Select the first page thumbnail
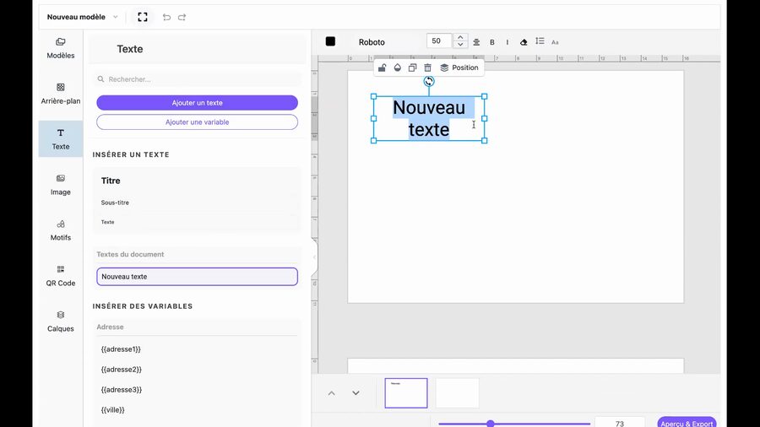This screenshot has width=760, height=427. pos(406,393)
